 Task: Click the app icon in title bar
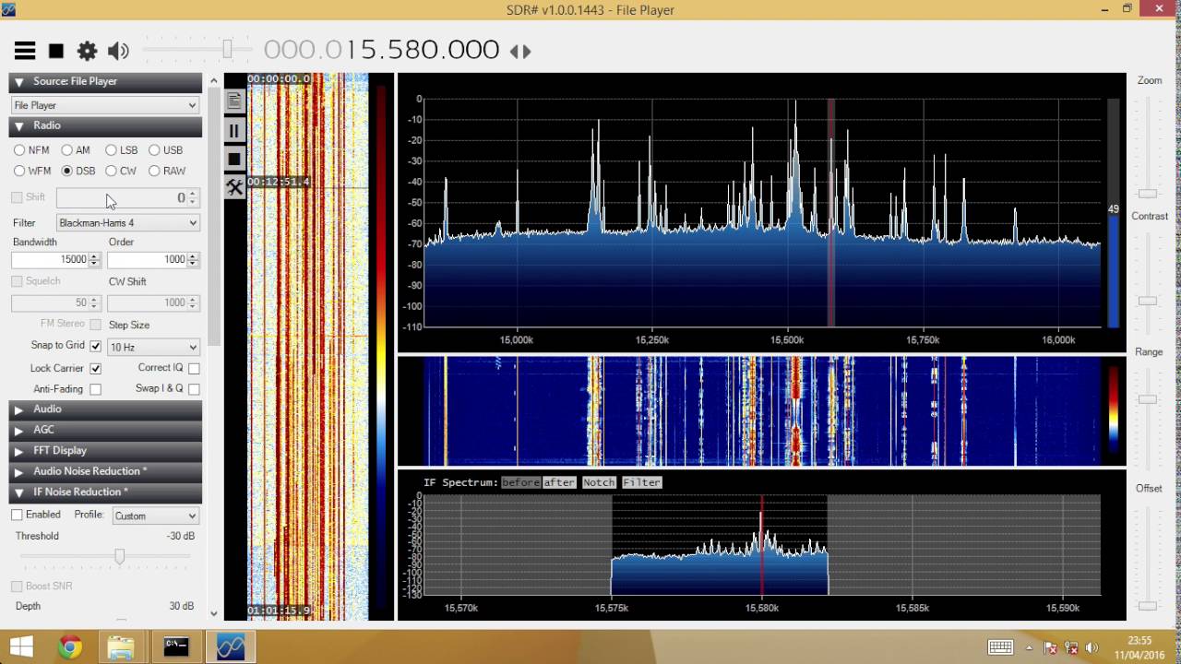point(7,9)
